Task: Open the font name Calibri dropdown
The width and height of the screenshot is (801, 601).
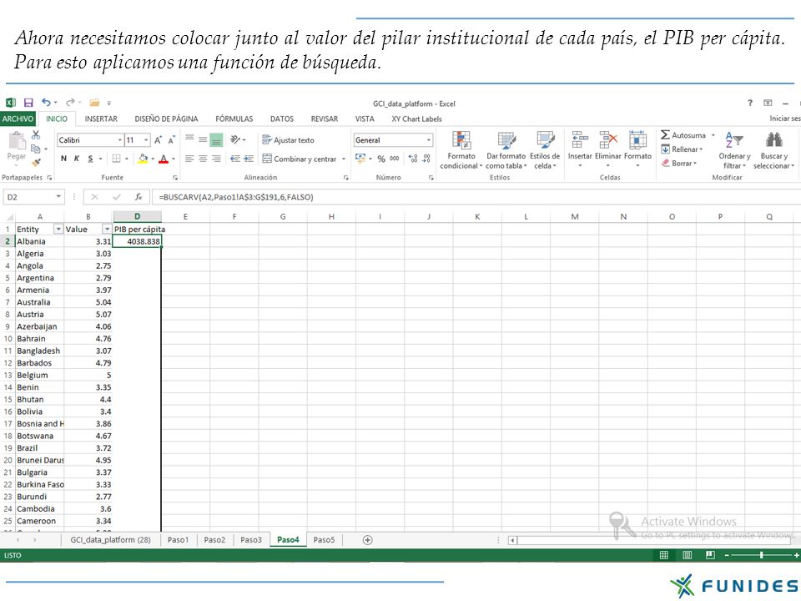Action: point(120,140)
